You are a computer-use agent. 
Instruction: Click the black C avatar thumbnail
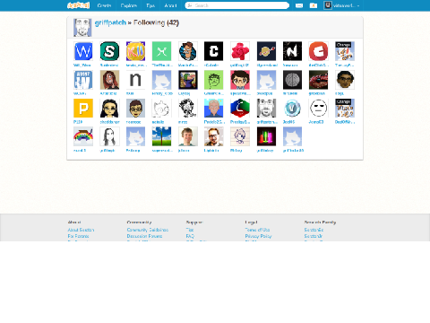(213, 51)
